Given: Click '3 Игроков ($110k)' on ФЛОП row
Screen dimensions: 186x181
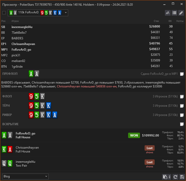Looking at the screenshot, I should pos(165,96).
